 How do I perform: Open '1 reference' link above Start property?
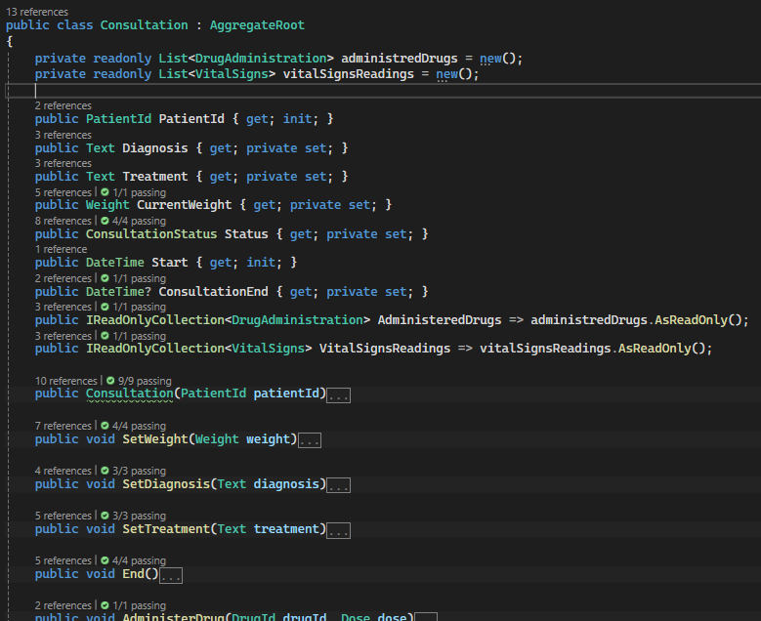[62, 249]
